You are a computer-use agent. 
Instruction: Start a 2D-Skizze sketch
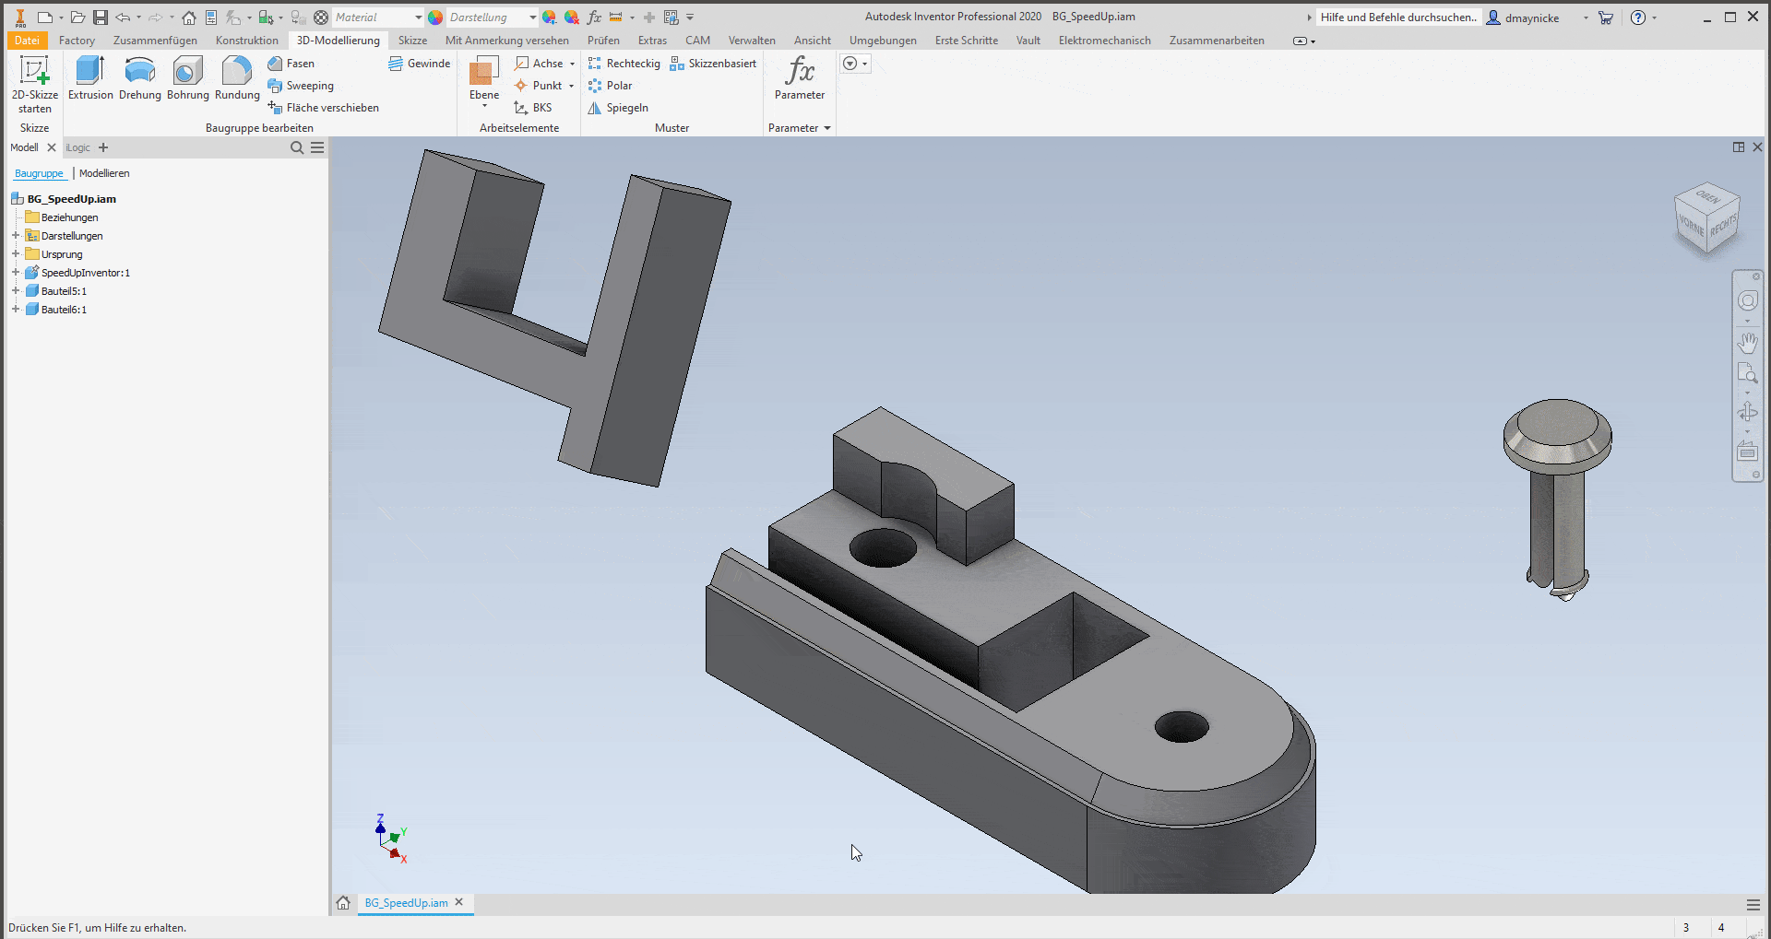[35, 72]
